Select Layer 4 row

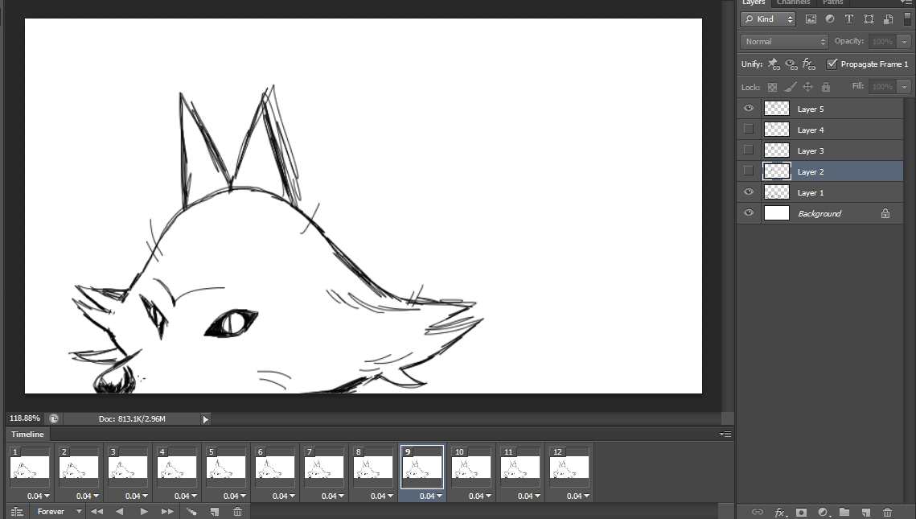point(820,130)
